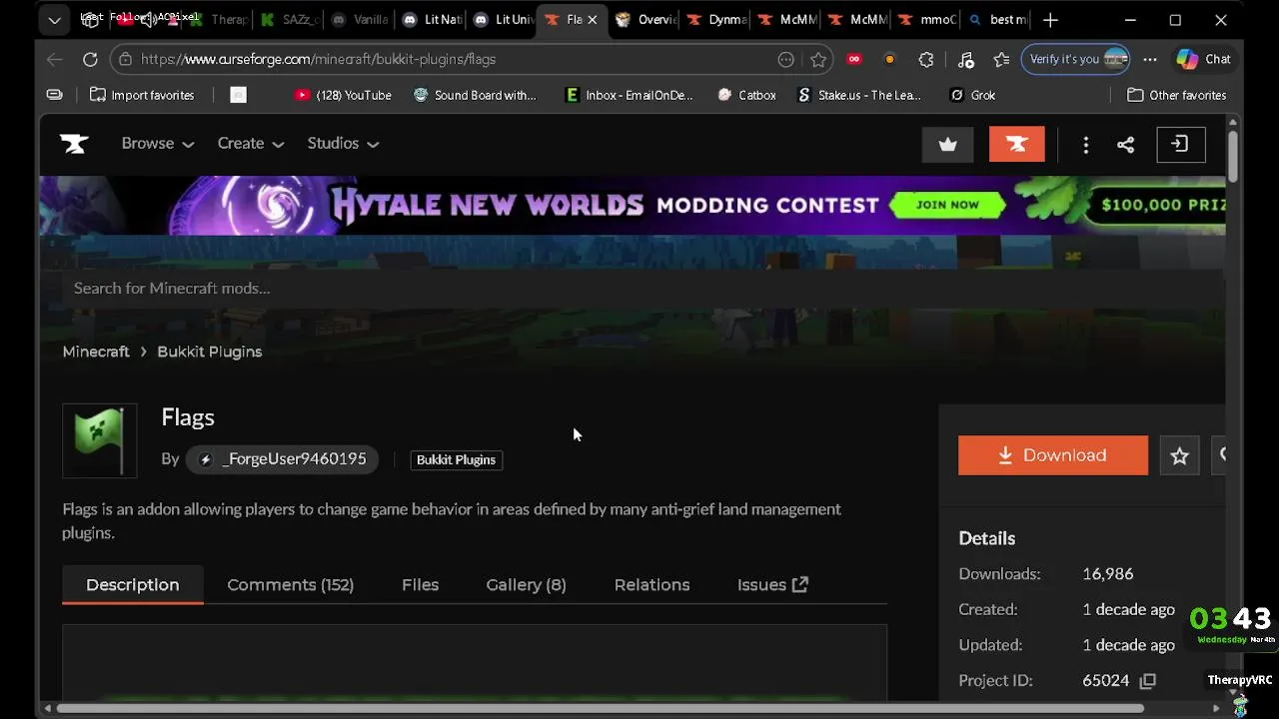Click the vertical page scrollbar
The width and height of the screenshot is (1279, 719).
[1233, 158]
